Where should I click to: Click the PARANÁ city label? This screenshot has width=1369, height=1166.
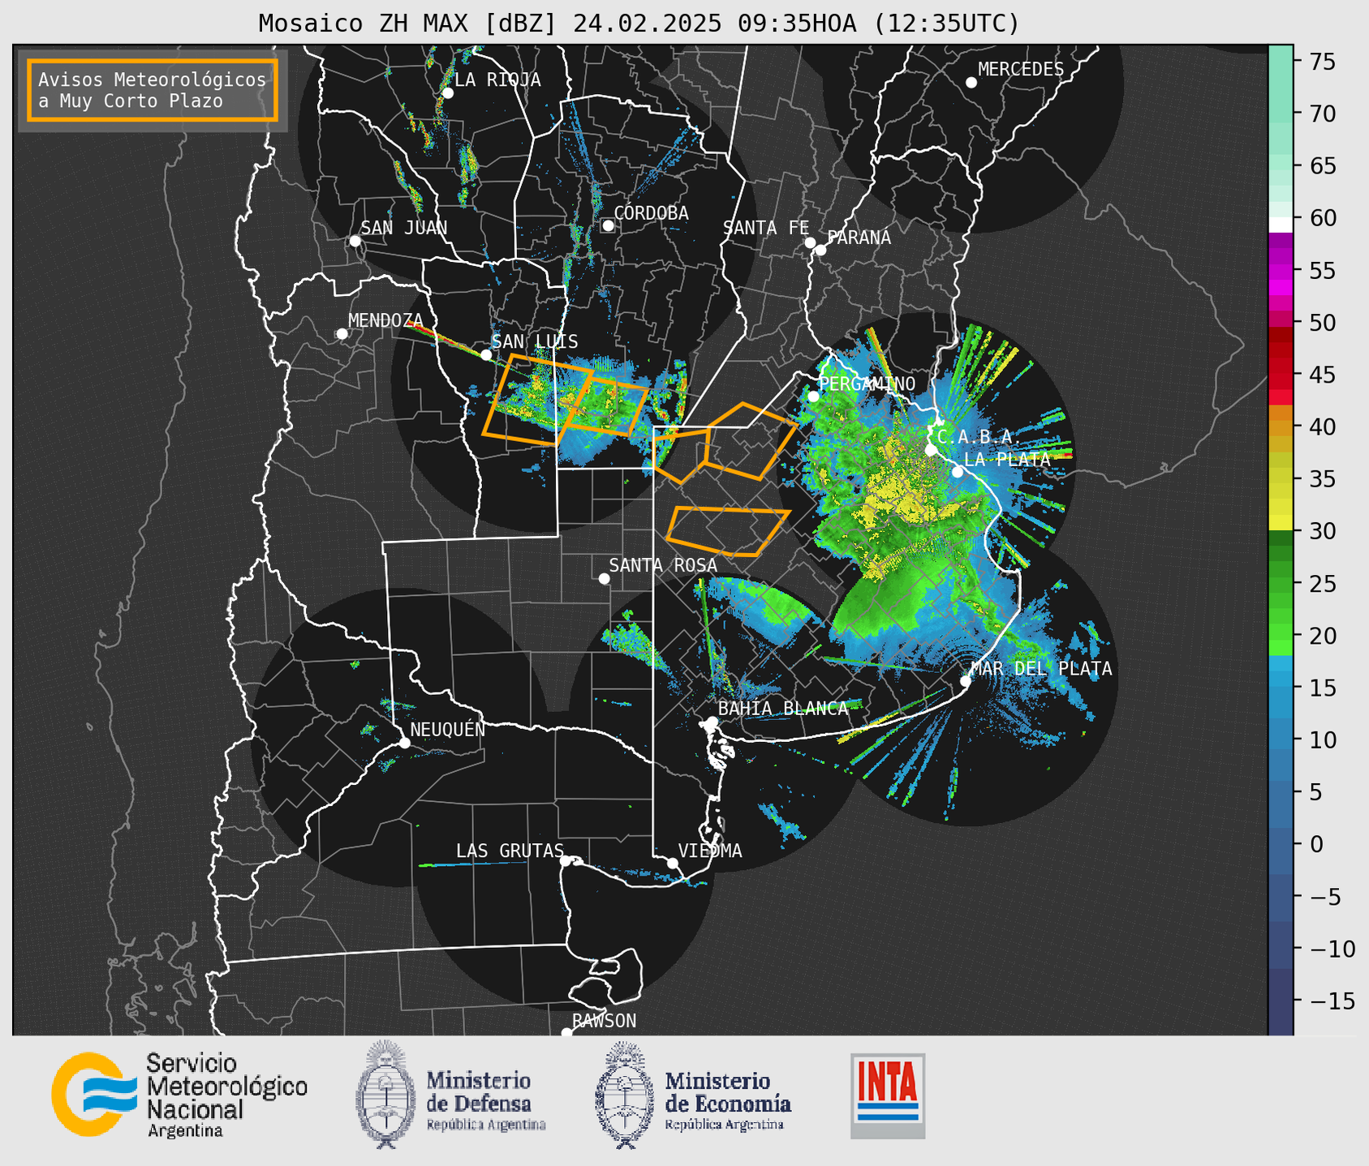859,237
